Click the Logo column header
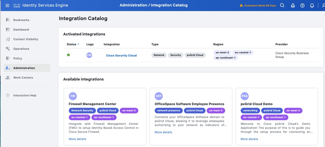 click(90, 44)
